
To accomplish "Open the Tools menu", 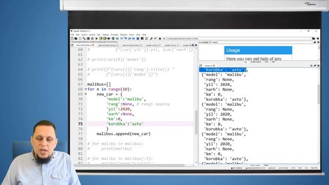I will pos(132,34).
